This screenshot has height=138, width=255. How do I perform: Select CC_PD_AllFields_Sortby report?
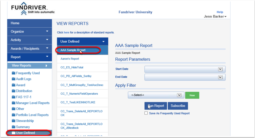(x=83, y=76)
